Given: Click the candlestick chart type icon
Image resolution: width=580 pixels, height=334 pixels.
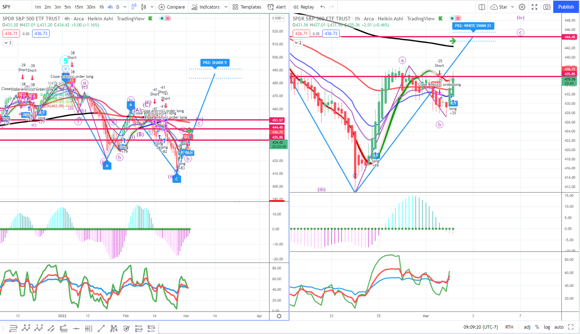Looking at the screenshot, I should (143, 7).
